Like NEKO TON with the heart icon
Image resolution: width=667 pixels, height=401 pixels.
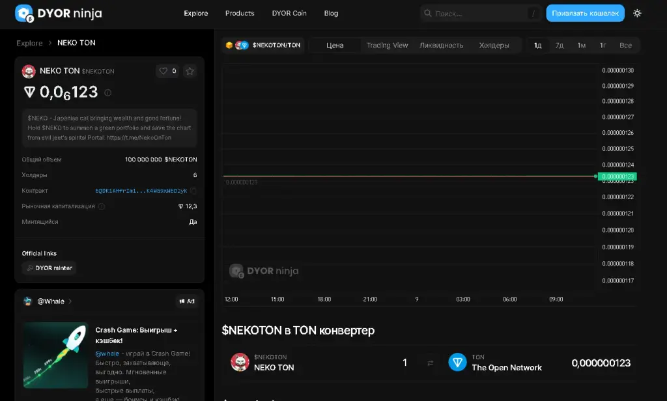[163, 71]
